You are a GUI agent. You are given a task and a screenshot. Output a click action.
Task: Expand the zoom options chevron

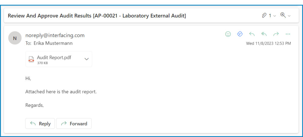[x=289, y=16]
